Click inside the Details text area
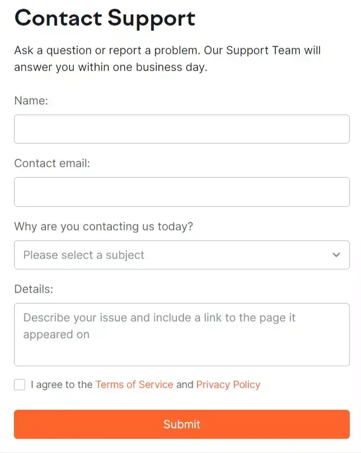 coord(181,334)
